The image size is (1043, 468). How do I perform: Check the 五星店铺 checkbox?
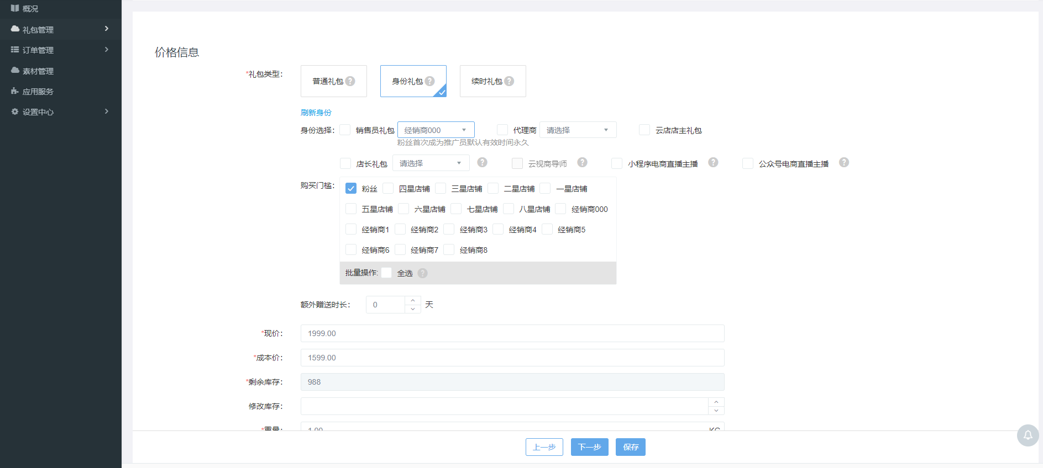pyautogui.click(x=351, y=209)
